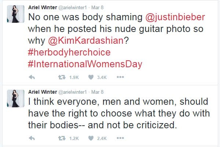Click Ariel Winter's avatar on second tweet
Screen dimensions: 220x147
click(16, 98)
